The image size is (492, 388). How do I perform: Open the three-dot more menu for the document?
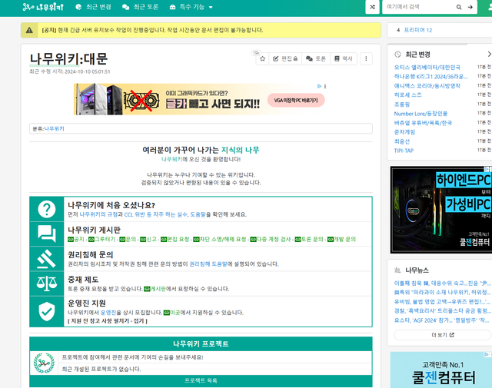pyautogui.click(x=366, y=58)
